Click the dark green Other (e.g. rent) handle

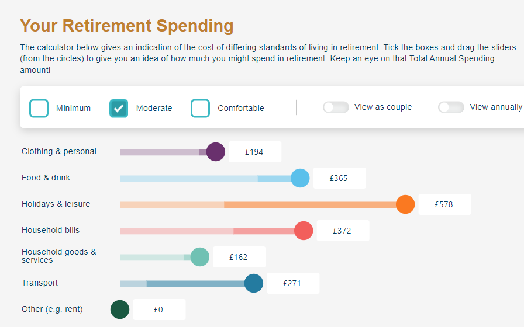click(120, 309)
